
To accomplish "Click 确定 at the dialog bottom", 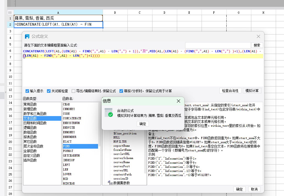I will coord(239,189).
